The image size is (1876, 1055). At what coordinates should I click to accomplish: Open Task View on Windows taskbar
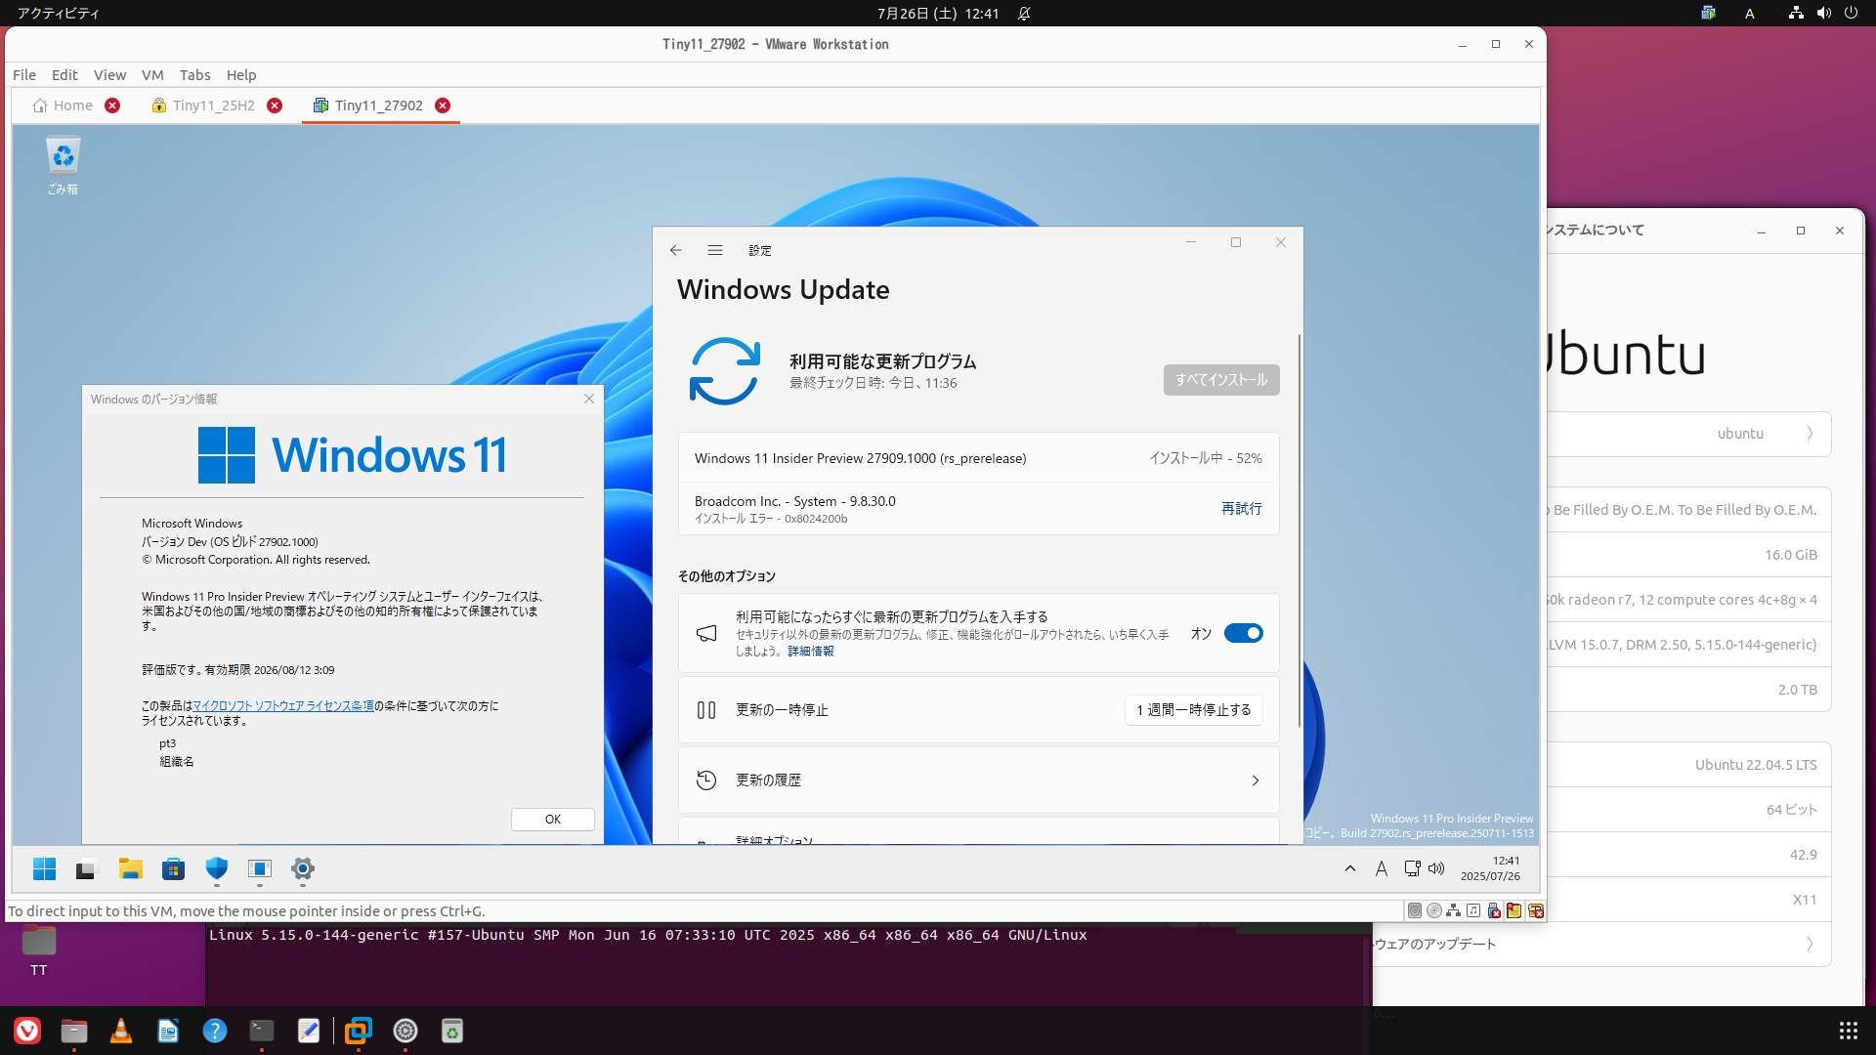[x=86, y=868]
